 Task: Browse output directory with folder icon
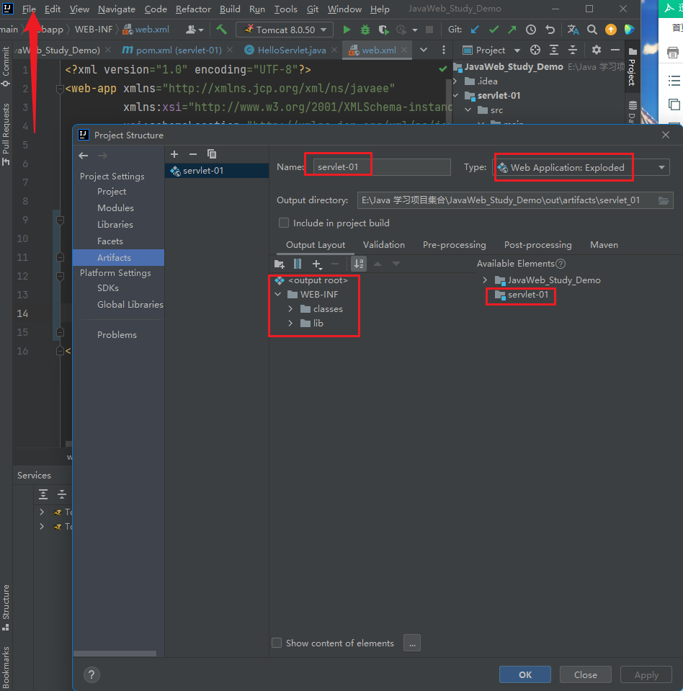(664, 200)
